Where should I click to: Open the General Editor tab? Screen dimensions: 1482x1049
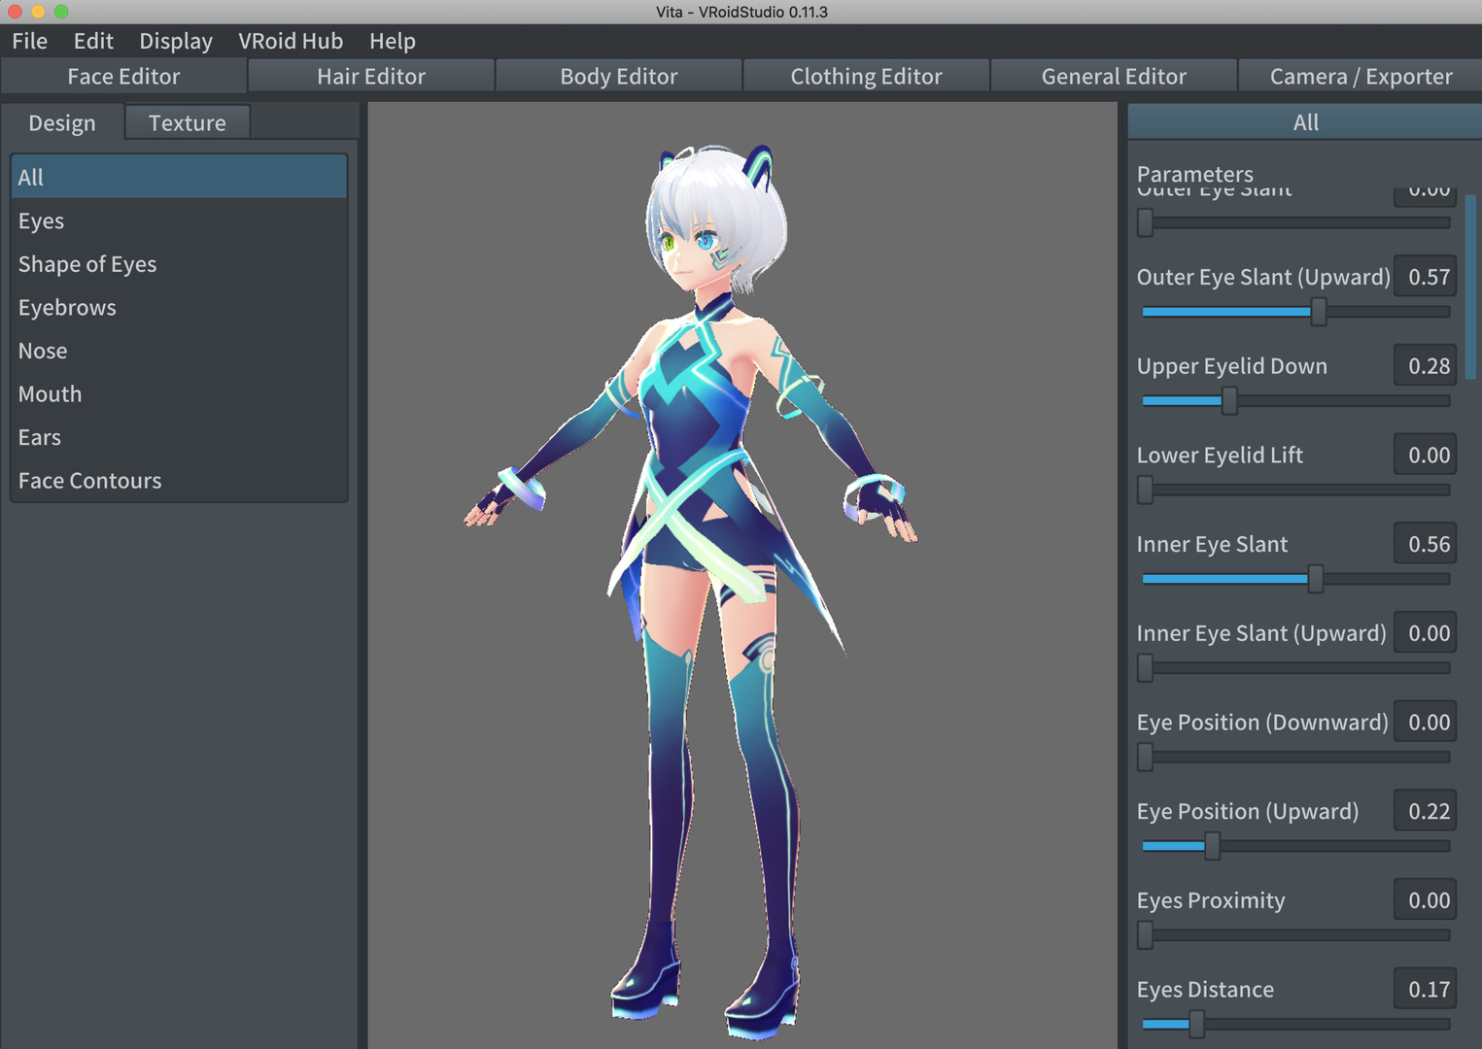[x=1113, y=76]
